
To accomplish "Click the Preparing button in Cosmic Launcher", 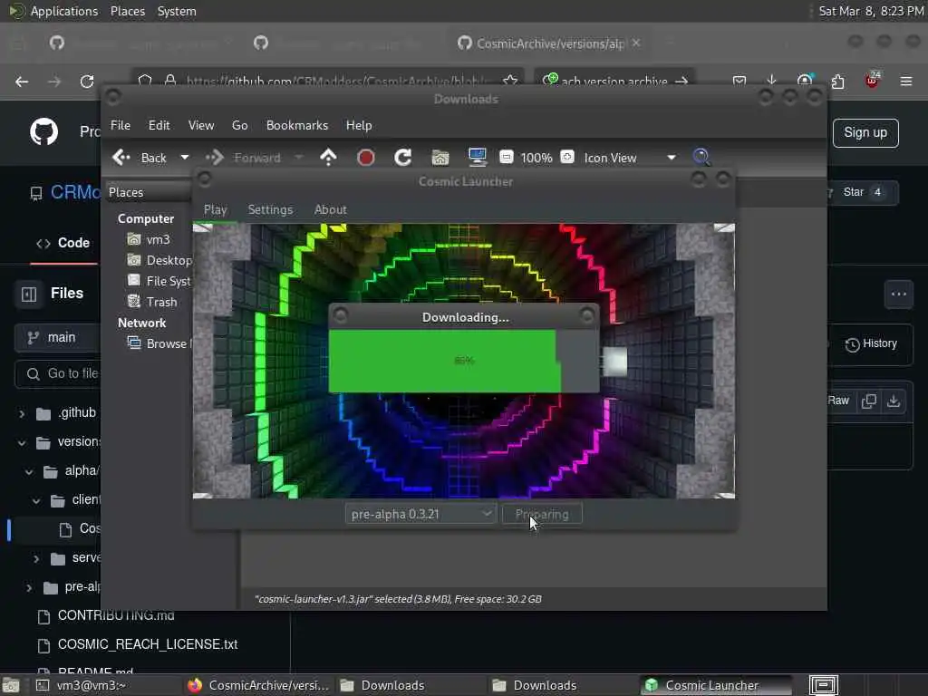I will (542, 514).
